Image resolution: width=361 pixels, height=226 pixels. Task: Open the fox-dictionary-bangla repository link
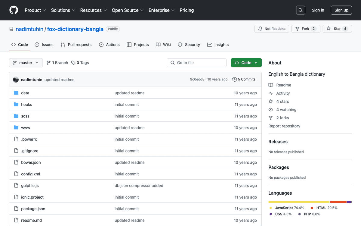point(75,29)
